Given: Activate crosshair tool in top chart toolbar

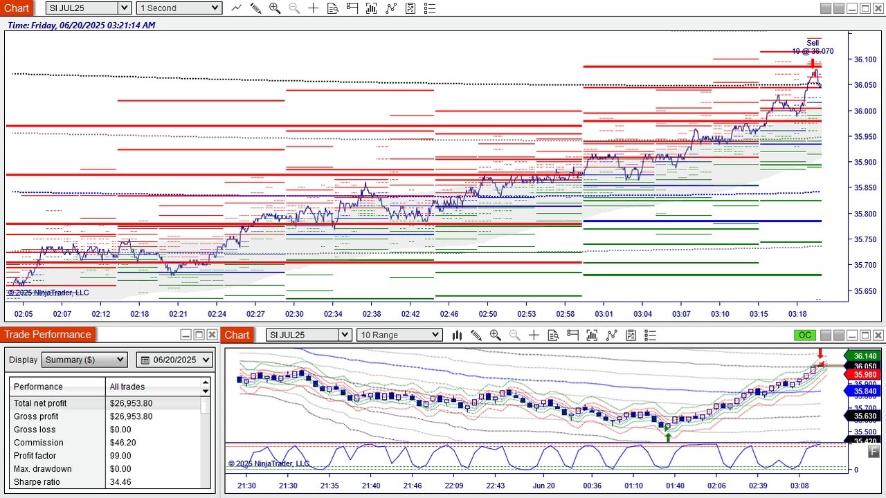Looking at the screenshot, I should (314, 8).
